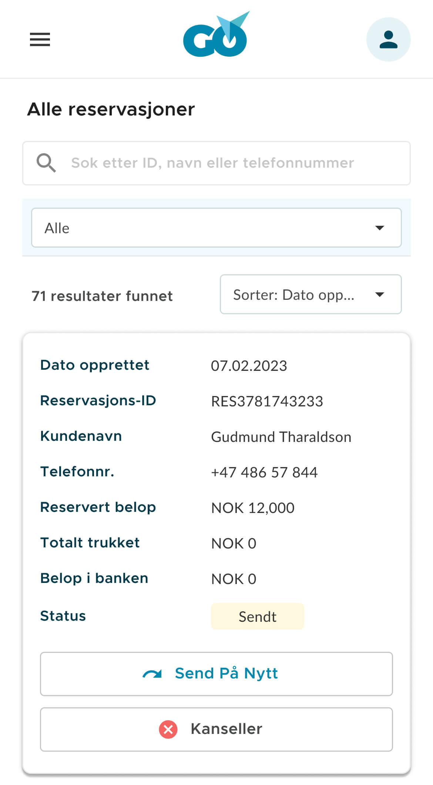Viewport: 433px width, 785px height.
Task: Click the Sendt status badge
Action: point(257,616)
